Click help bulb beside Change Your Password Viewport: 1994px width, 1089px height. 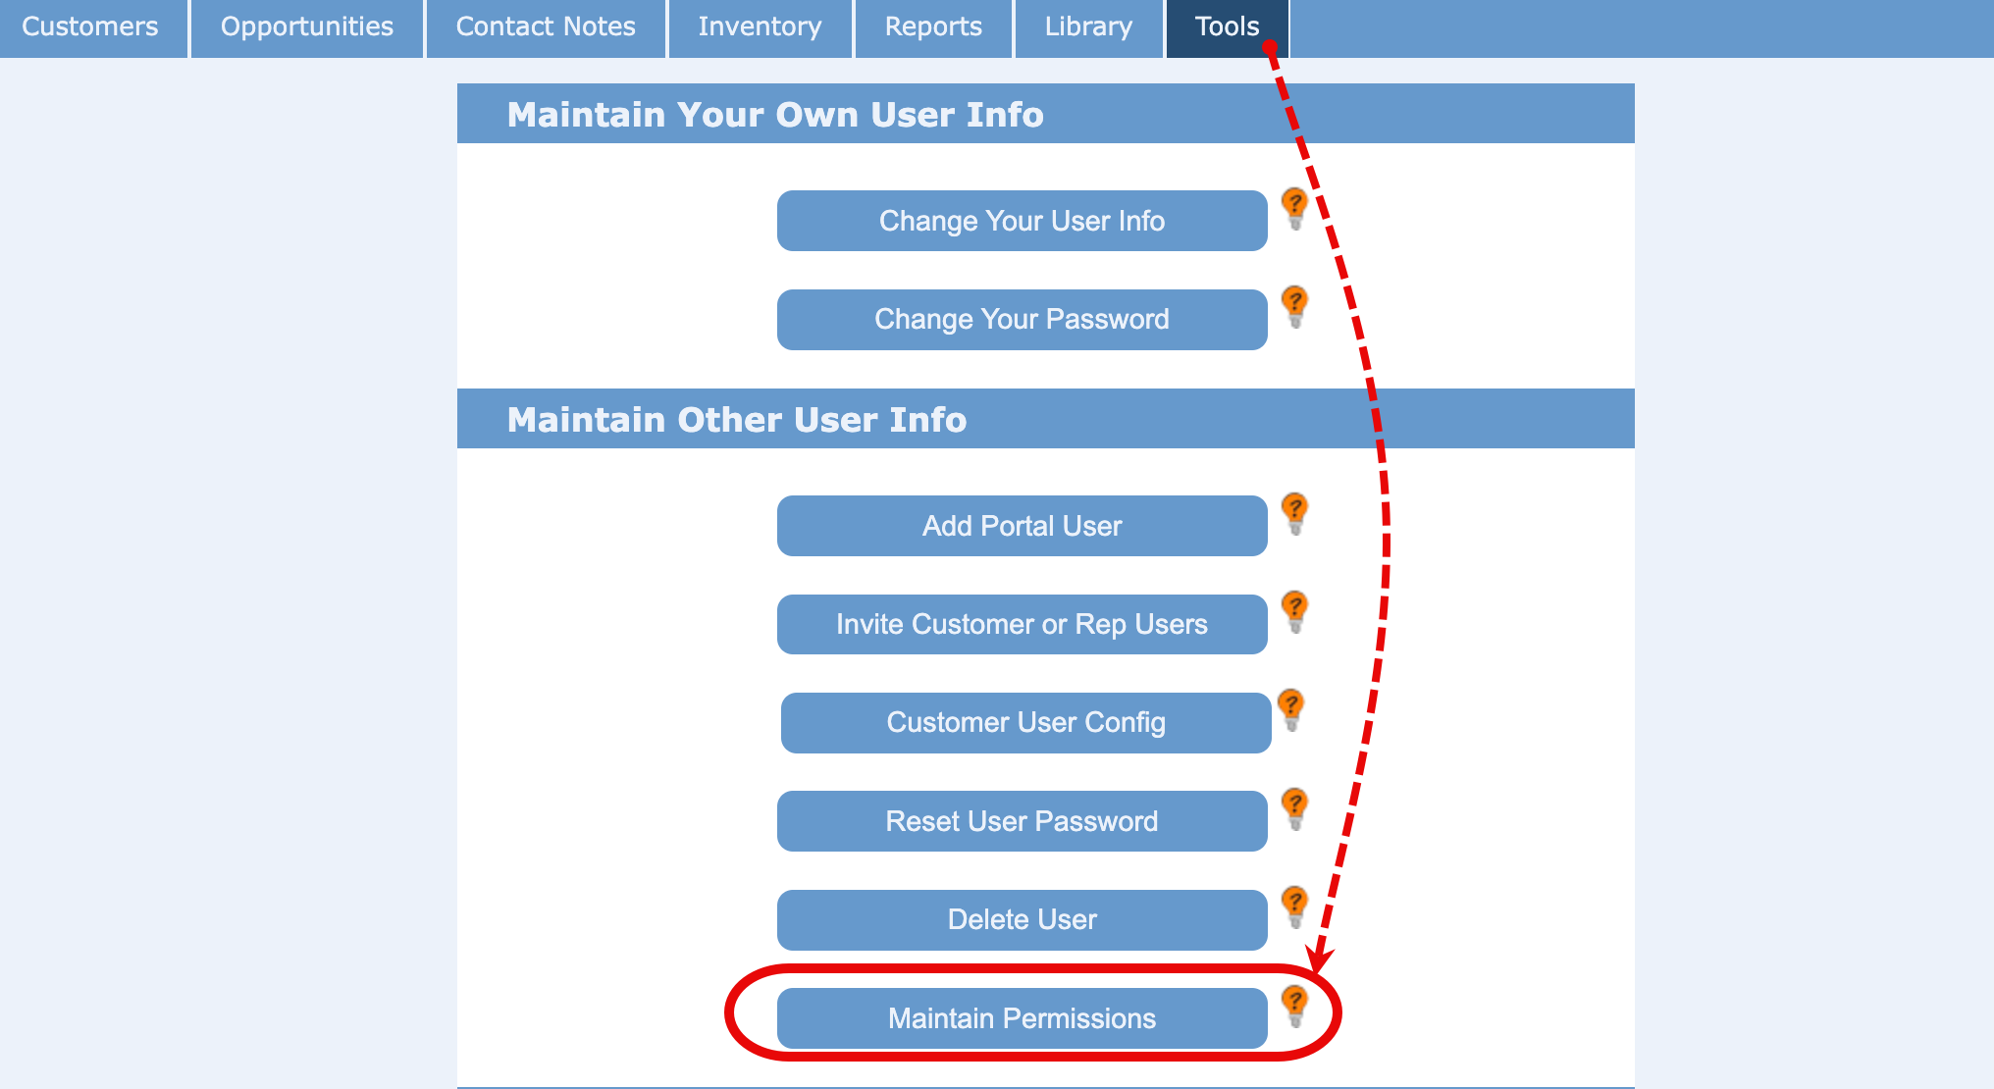click(1294, 306)
